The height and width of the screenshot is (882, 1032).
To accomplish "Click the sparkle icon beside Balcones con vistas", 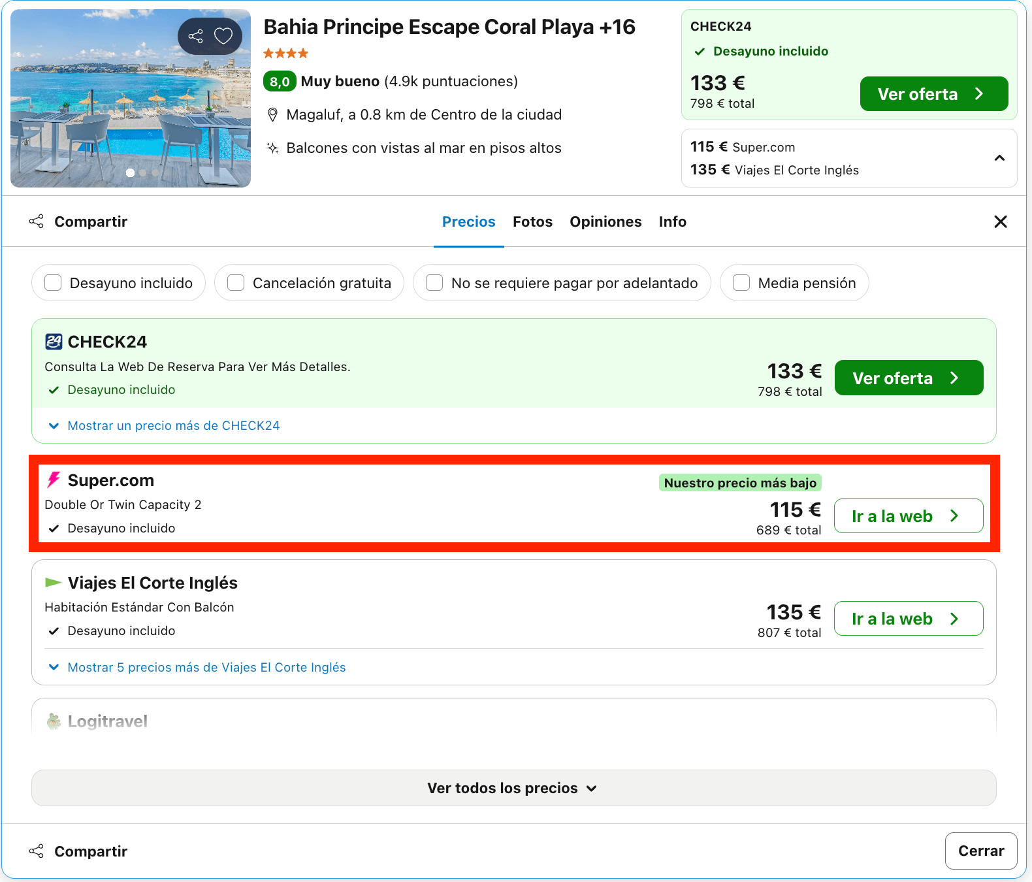I will [x=273, y=148].
